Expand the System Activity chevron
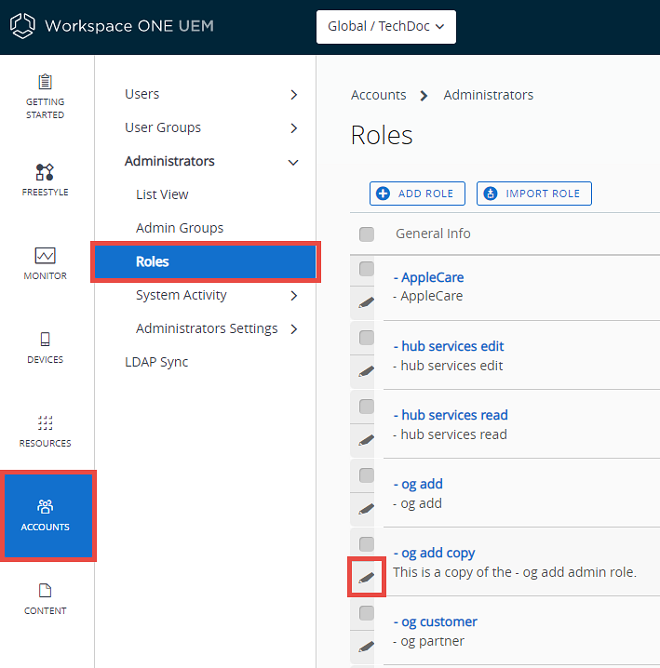 tap(294, 296)
